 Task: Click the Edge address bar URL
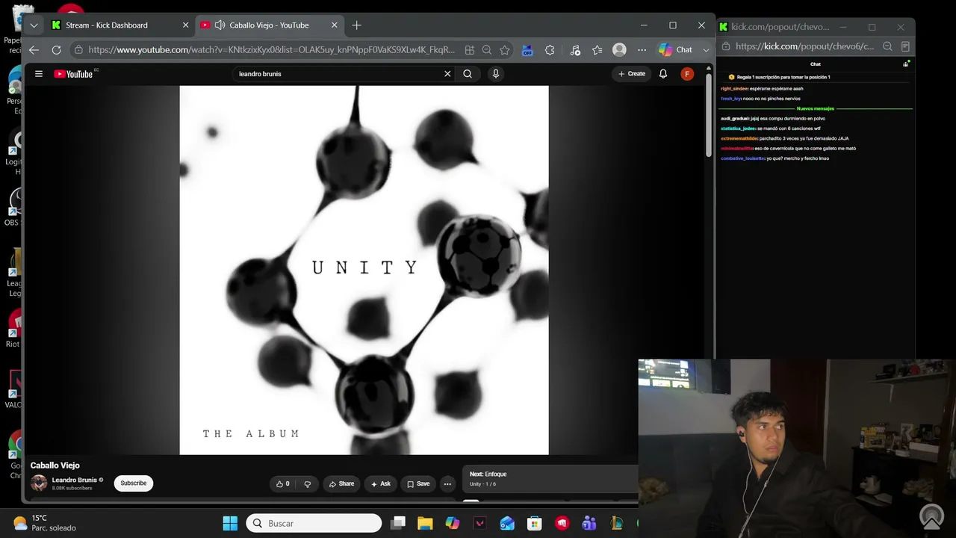coord(271,50)
